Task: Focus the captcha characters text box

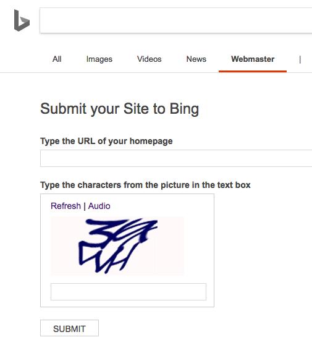Action: coord(129,292)
